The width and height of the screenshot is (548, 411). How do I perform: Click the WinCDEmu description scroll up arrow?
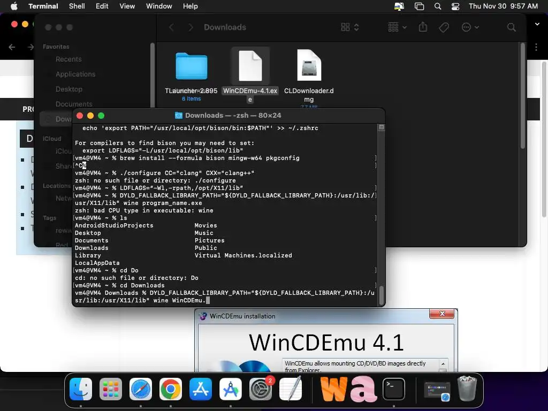[443, 364]
